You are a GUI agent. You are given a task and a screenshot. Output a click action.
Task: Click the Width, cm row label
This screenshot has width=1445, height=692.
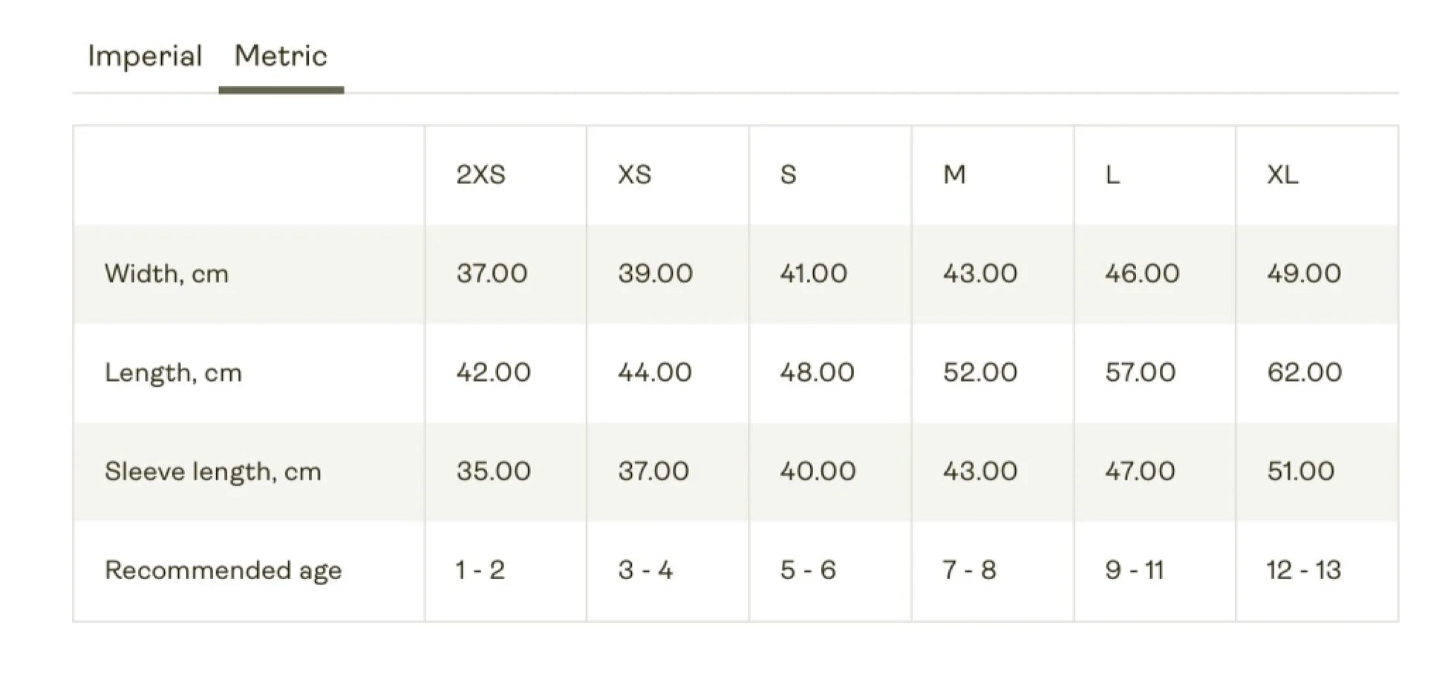pyautogui.click(x=166, y=274)
